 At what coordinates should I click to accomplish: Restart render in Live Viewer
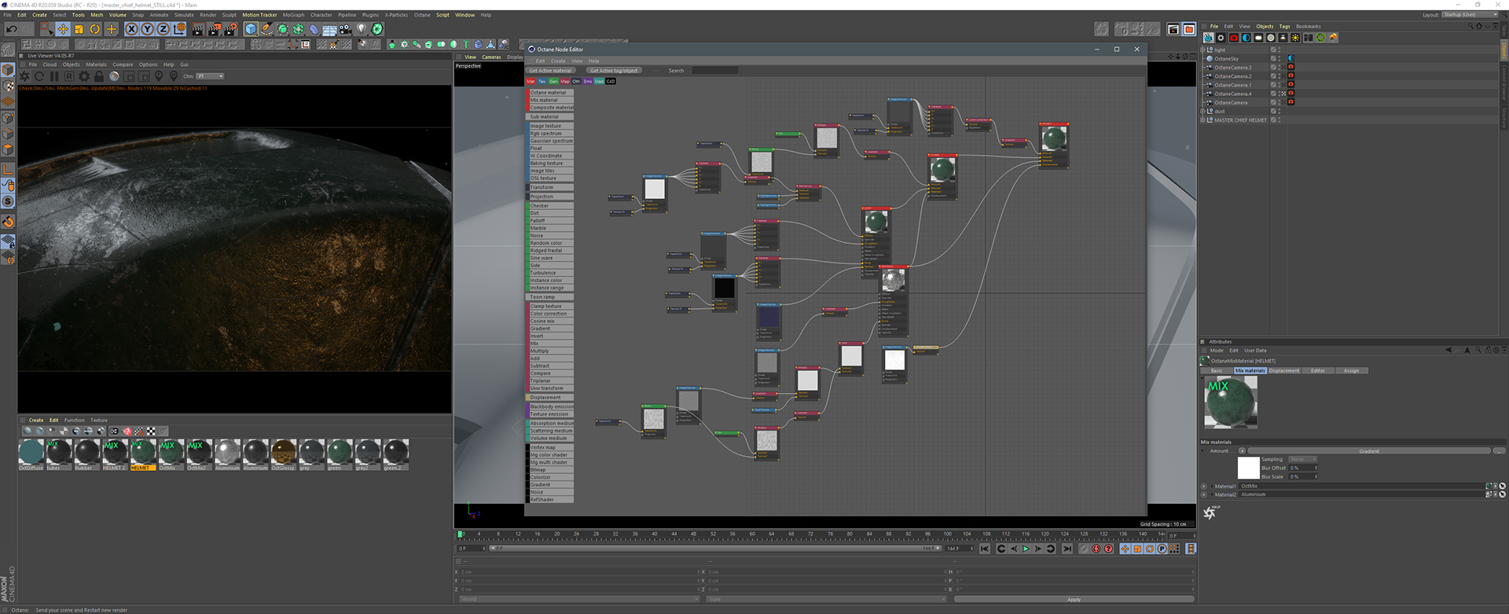pyautogui.click(x=39, y=76)
